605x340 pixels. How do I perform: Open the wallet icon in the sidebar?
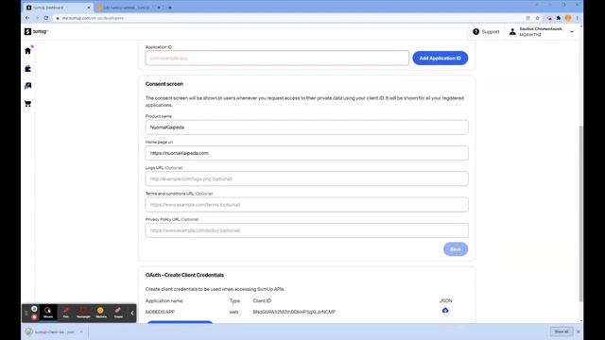[x=27, y=69]
